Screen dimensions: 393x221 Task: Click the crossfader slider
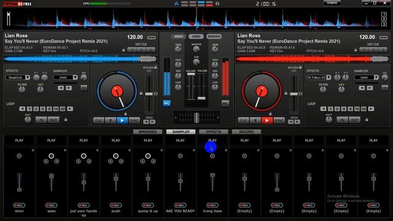pyautogui.click(x=196, y=117)
